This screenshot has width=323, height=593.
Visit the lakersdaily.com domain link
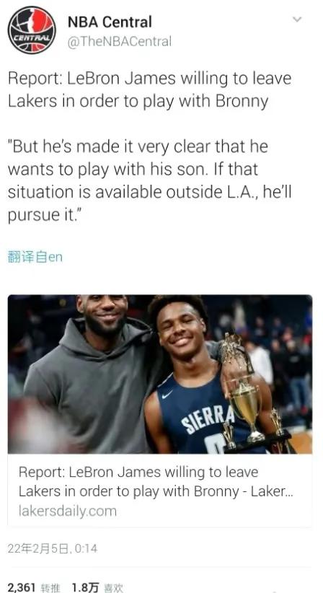click(68, 511)
